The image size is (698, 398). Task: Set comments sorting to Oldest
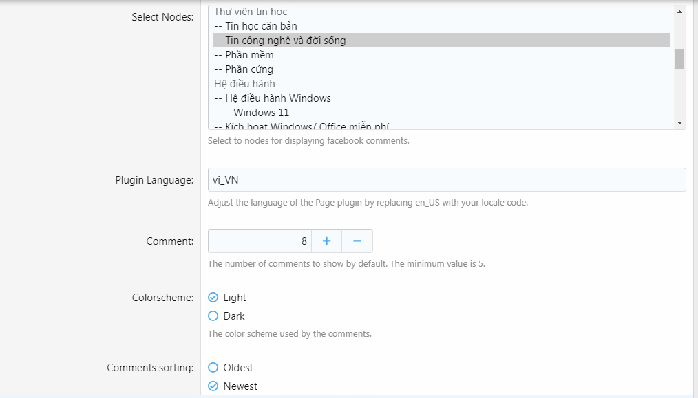click(213, 368)
